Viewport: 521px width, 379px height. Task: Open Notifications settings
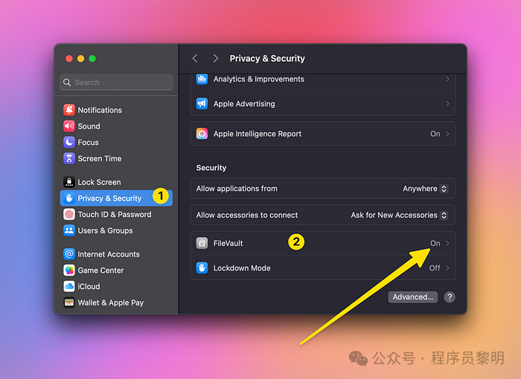(116, 110)
